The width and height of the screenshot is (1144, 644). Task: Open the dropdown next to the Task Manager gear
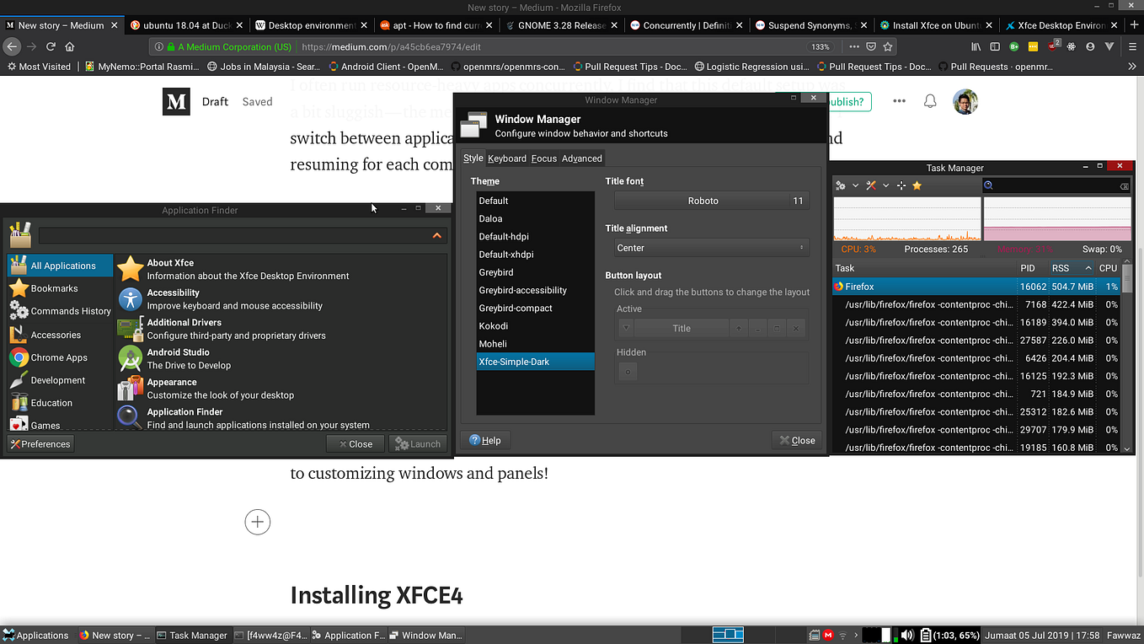click(855, 185)
